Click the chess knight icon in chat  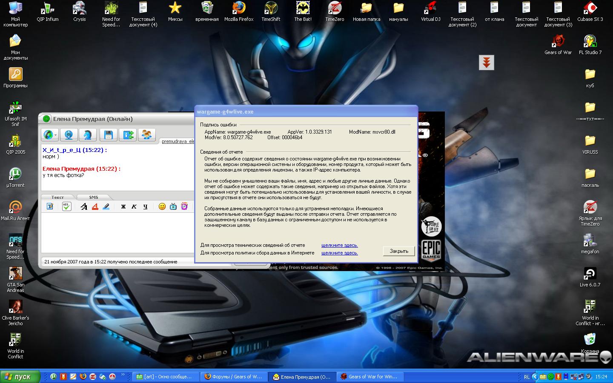87,135
